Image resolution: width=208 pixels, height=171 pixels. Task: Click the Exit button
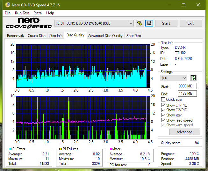coord(190,23)
